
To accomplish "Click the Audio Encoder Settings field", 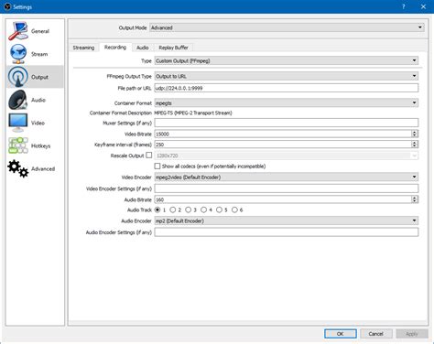I will 287,232.
